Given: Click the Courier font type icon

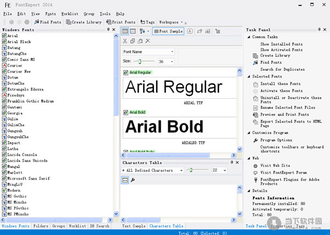Looking at the screenshot, I should [4, 65].
